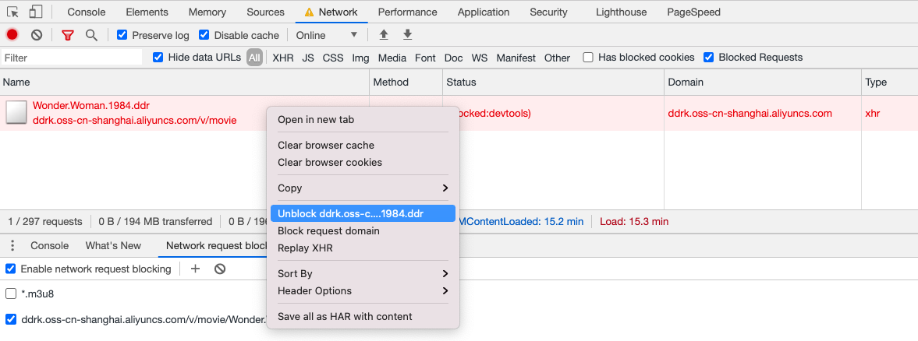Add a network request blocking pattern
Viewport: 918px width, 341px height.
196,269
